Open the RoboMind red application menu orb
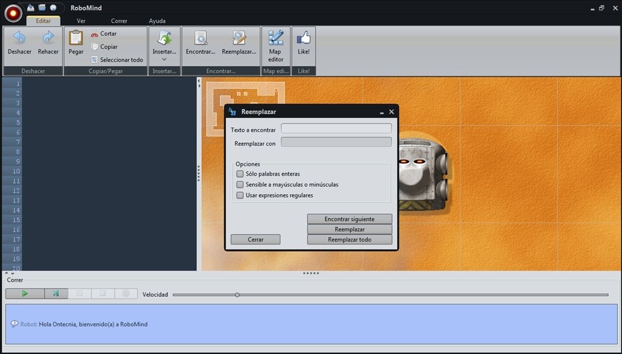 coord(13,13)
